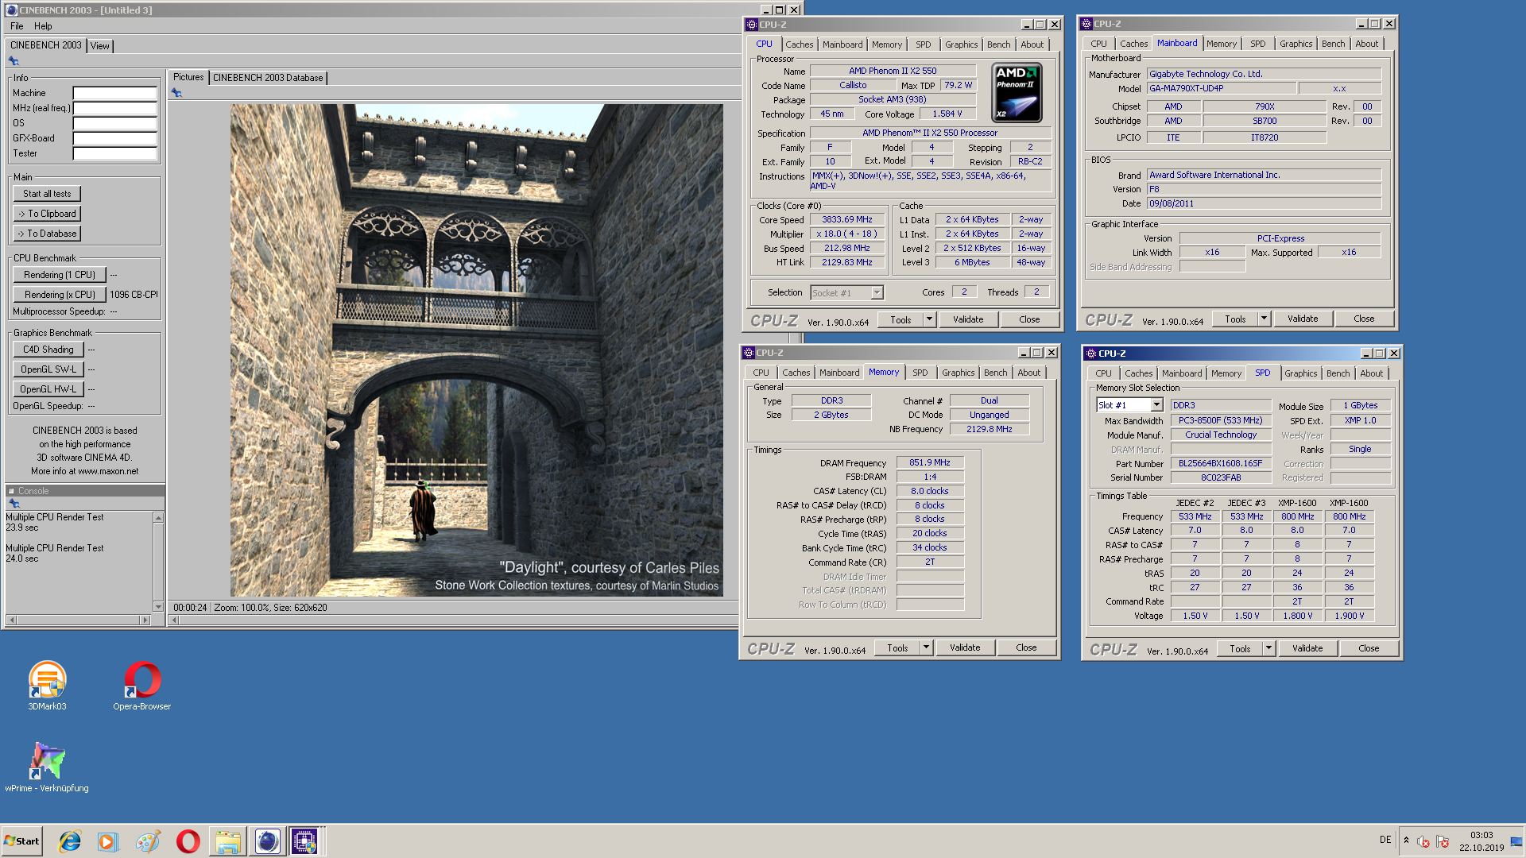Open the 3DMark03 desktop shortcut

pos(47,685)
